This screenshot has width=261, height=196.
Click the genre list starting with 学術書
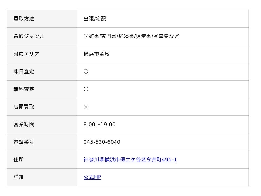(131, 36)
